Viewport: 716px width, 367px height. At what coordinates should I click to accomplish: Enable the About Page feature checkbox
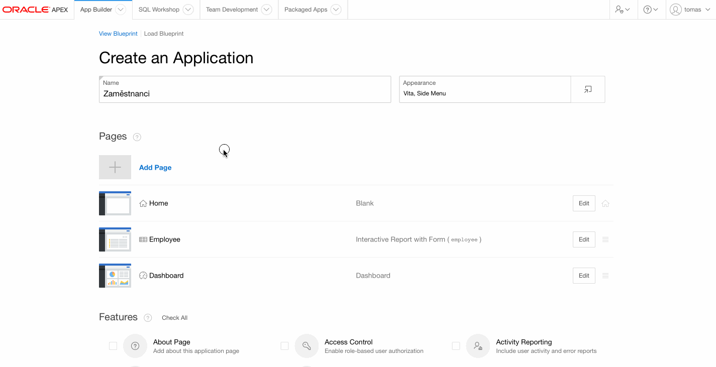click(113, 346)
